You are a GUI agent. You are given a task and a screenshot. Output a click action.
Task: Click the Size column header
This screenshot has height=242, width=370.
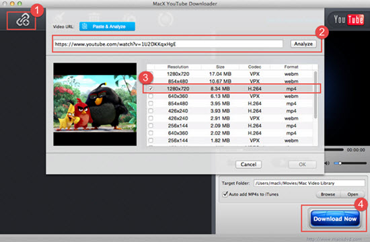point(220,67)
